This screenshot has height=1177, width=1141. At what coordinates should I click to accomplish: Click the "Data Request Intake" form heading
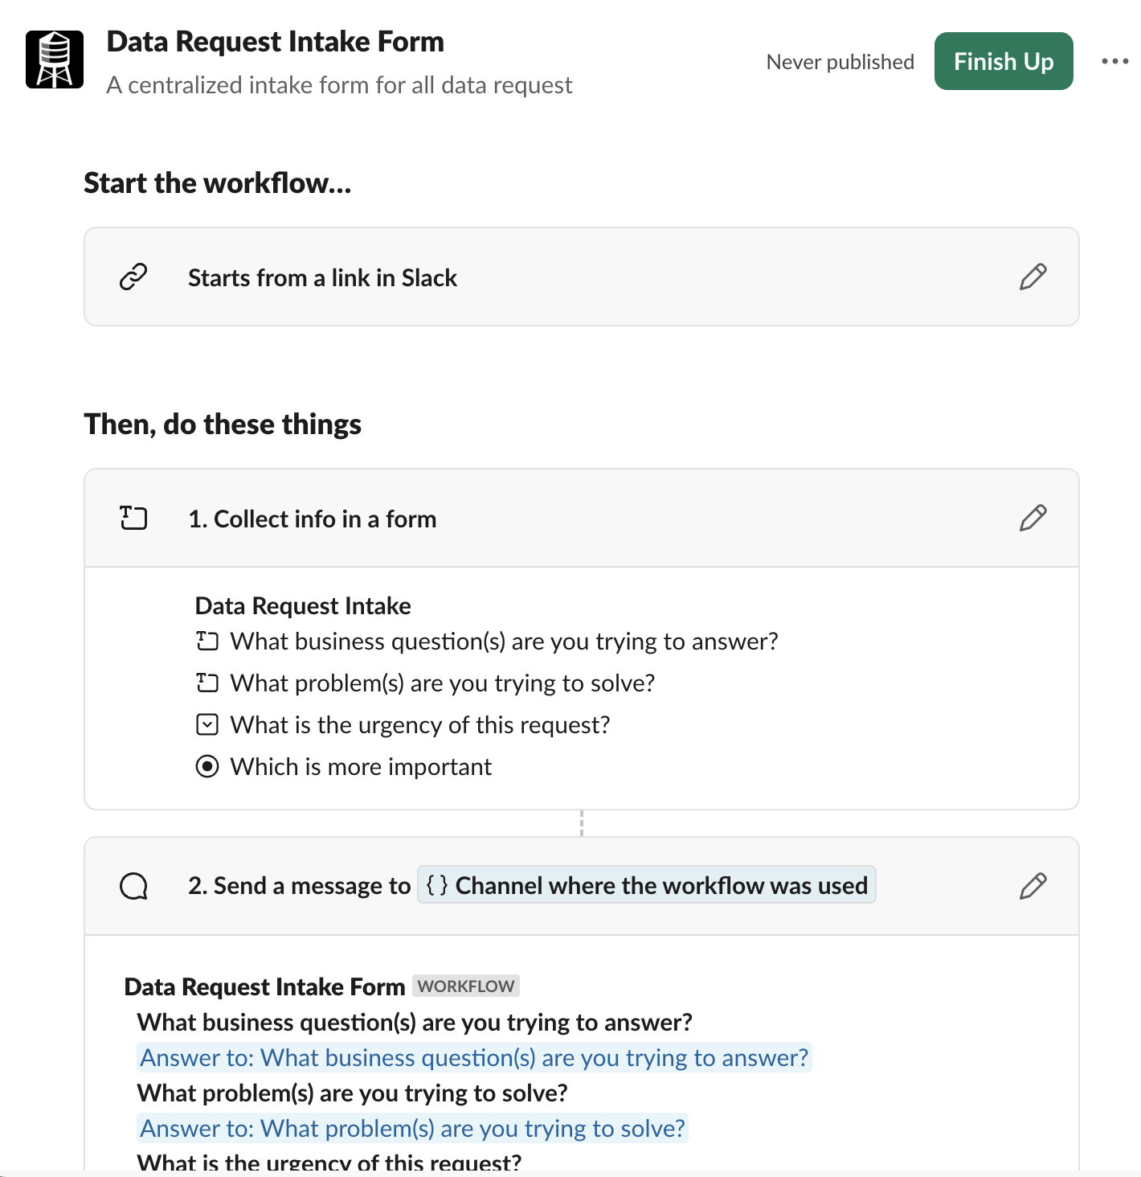click(x=303, y=605)
